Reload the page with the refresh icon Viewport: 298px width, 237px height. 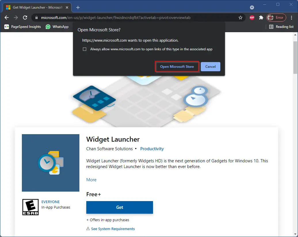point(25,18)
